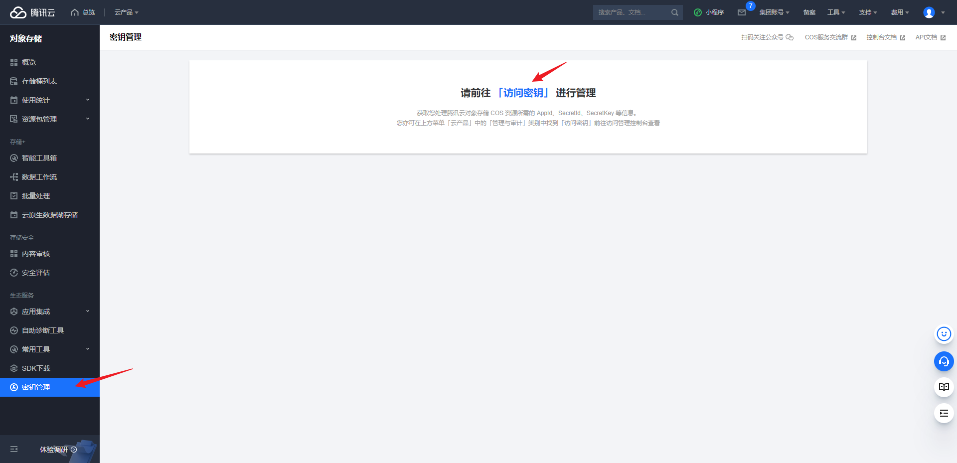Click the 访问密钥 link
The image size is (957, 463).
coord(523,93)
